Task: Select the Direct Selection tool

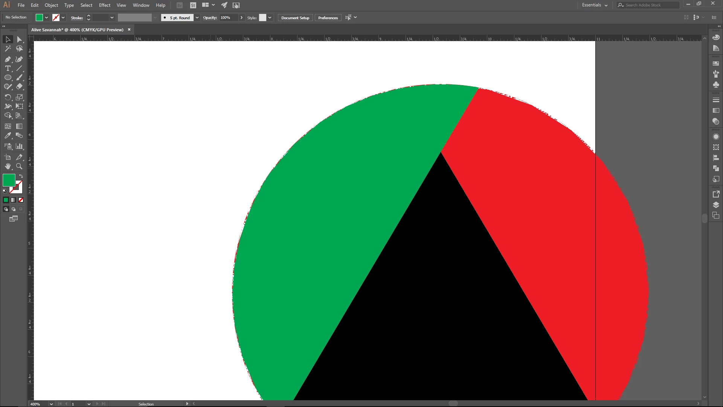Action: (x=20, y=40)
